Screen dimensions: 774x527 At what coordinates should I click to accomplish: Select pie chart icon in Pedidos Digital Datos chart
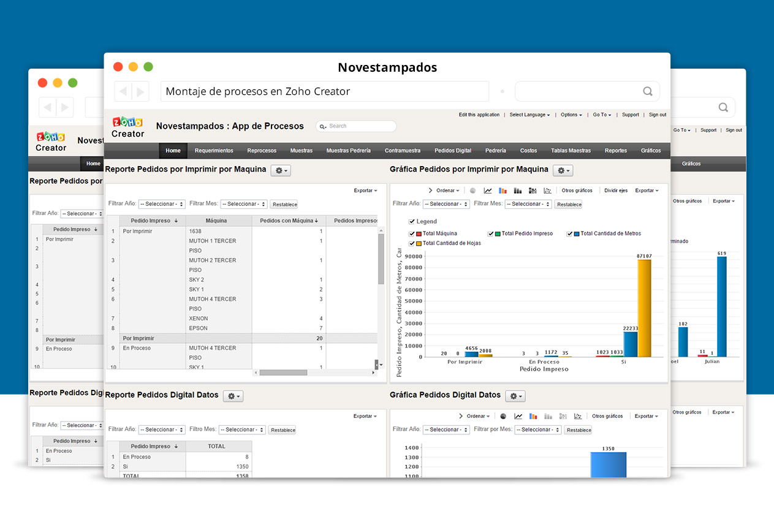503,416
